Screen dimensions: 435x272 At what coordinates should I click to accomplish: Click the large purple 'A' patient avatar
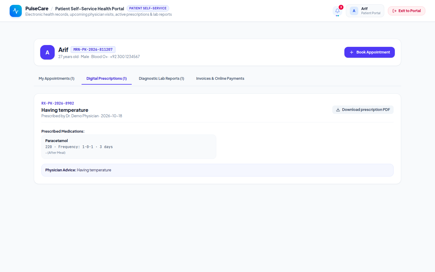47,52
